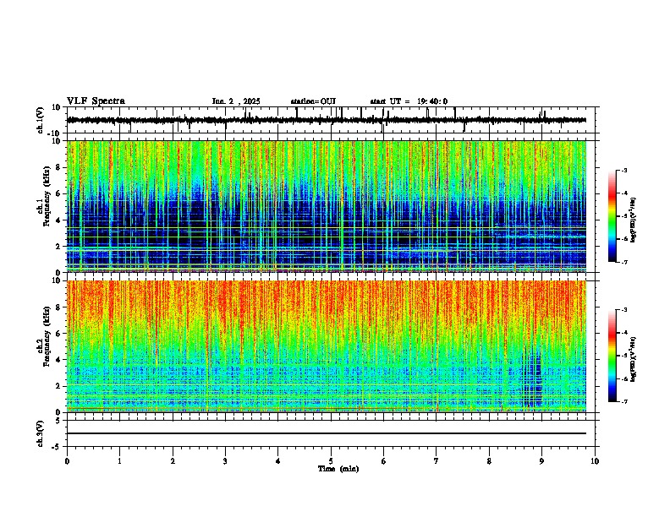Click ch.2 frequency axis tick "4"
Image resolution: width=670 pixels, height=517 pixels.
(60, 360)
